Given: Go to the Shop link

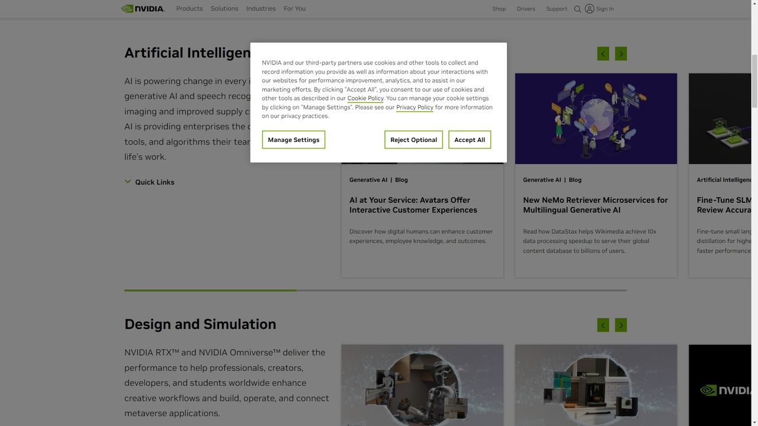Looking at the screenshot, I should click(499, 9).
